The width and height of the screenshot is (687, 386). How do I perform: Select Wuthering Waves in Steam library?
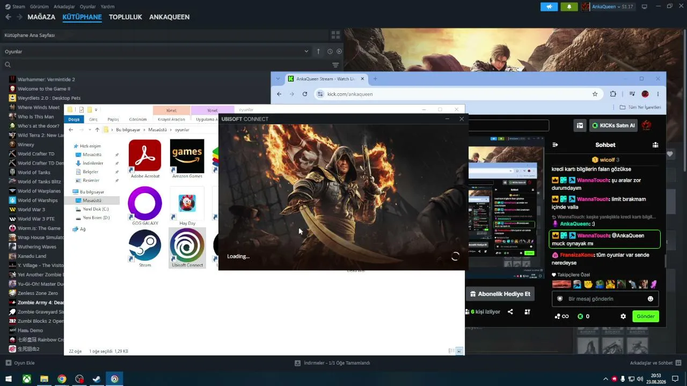(x=36, y=247)
